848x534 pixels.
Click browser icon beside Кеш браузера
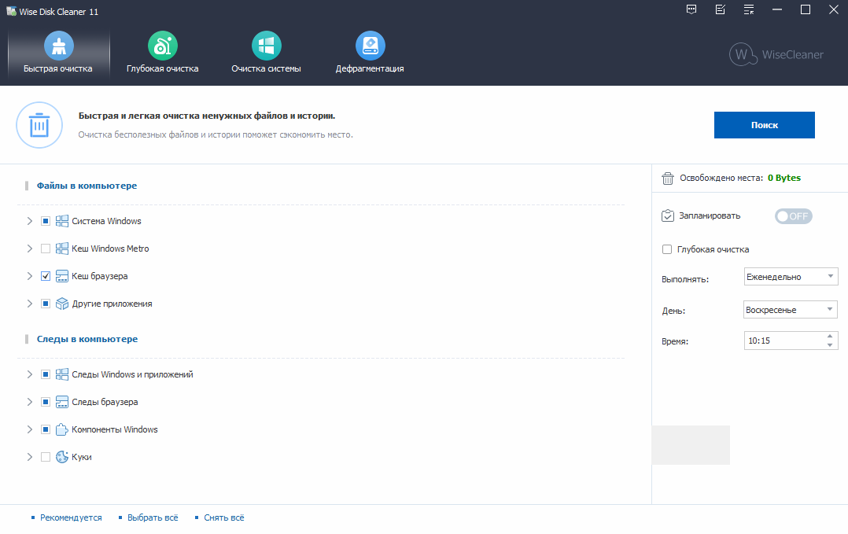tap(62, 276)
